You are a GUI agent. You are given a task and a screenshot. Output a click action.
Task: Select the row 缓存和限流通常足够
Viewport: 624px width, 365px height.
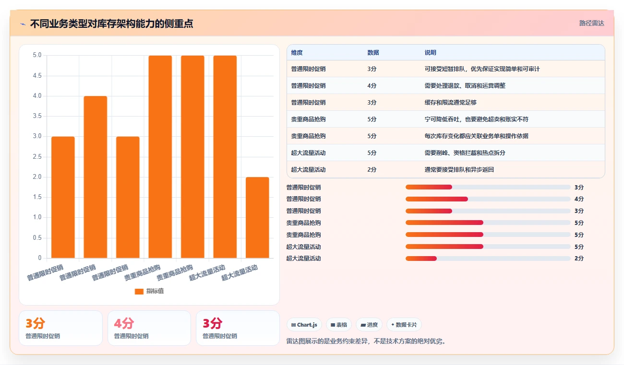click(x=445, y=103)
